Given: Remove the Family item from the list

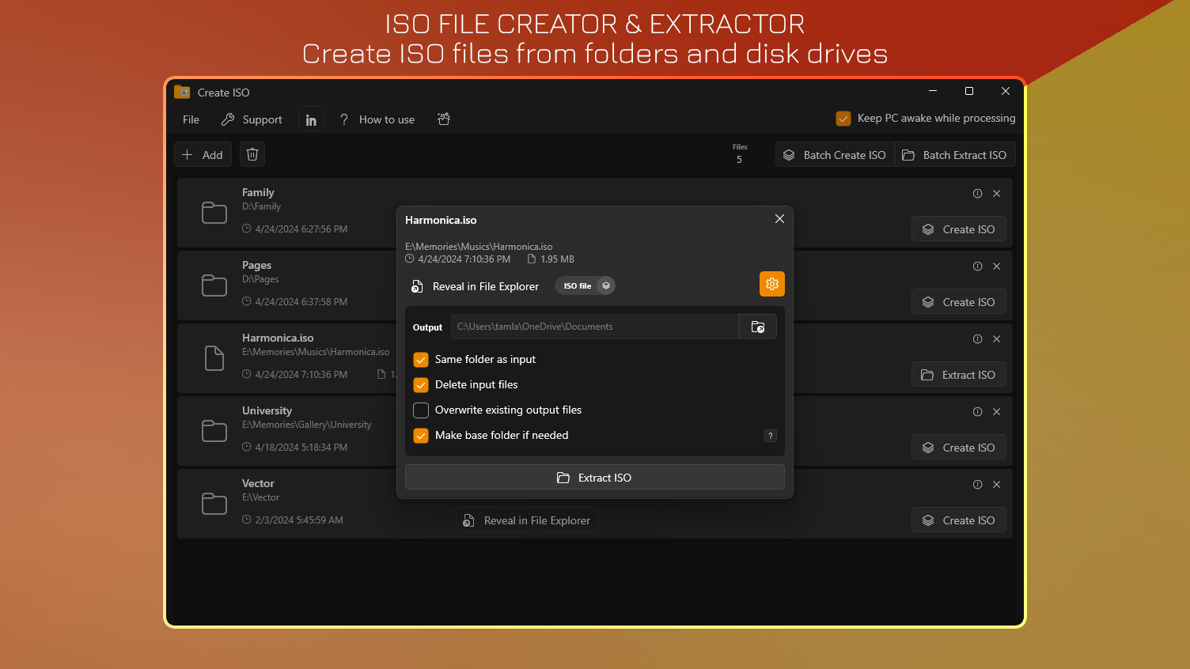Looking at the screenshot, I should [x=997, y=194].
